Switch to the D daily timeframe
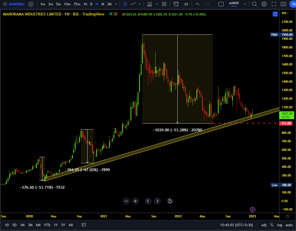This screenshot has height=231, width=296. point(91,4)
